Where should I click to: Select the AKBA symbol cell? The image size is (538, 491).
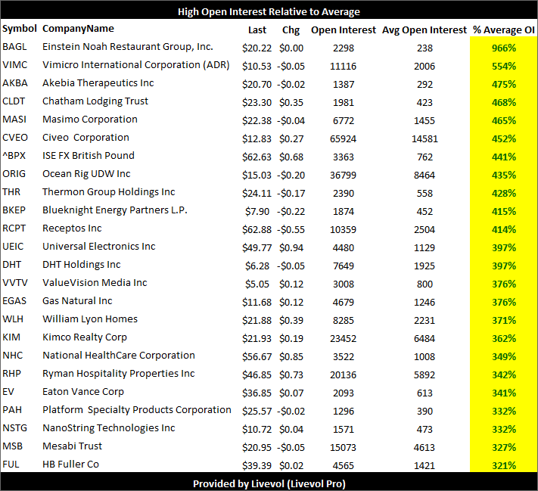[x=15, y=83]
